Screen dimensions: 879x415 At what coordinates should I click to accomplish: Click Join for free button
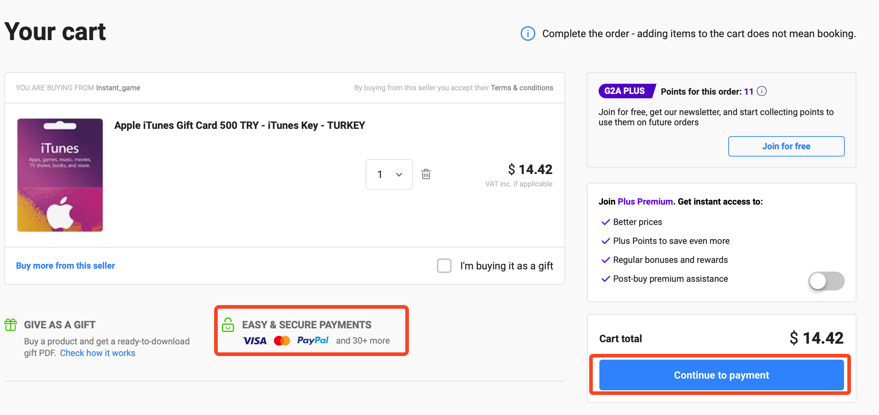coord(786,146)
